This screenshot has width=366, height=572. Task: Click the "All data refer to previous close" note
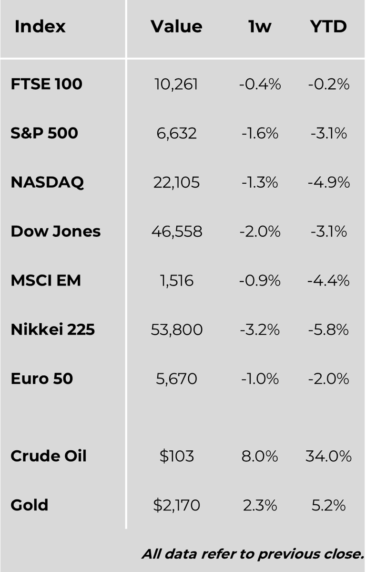coord(253,554)
